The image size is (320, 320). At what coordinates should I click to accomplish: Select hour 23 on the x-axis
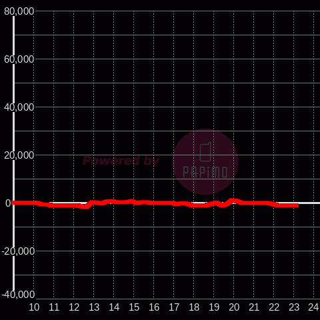pos(294,307)
